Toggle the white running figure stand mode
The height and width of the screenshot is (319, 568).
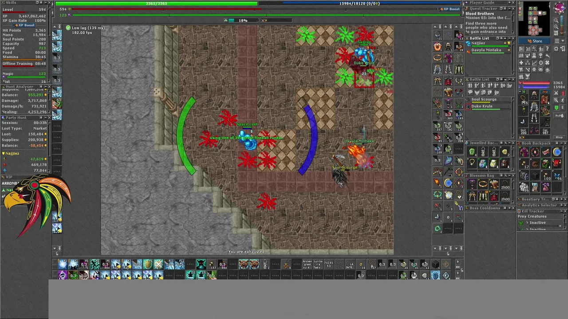tap(563, 101)
